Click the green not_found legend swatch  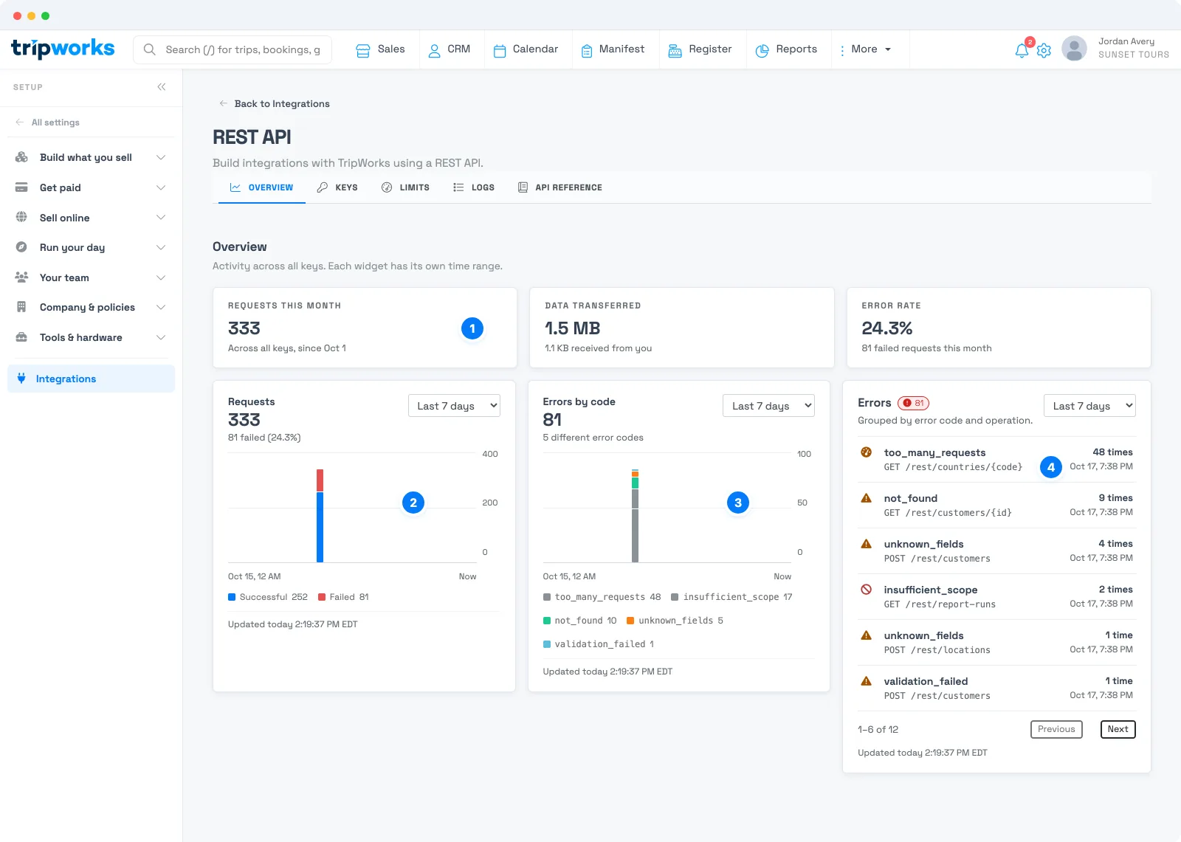(547, 621)
